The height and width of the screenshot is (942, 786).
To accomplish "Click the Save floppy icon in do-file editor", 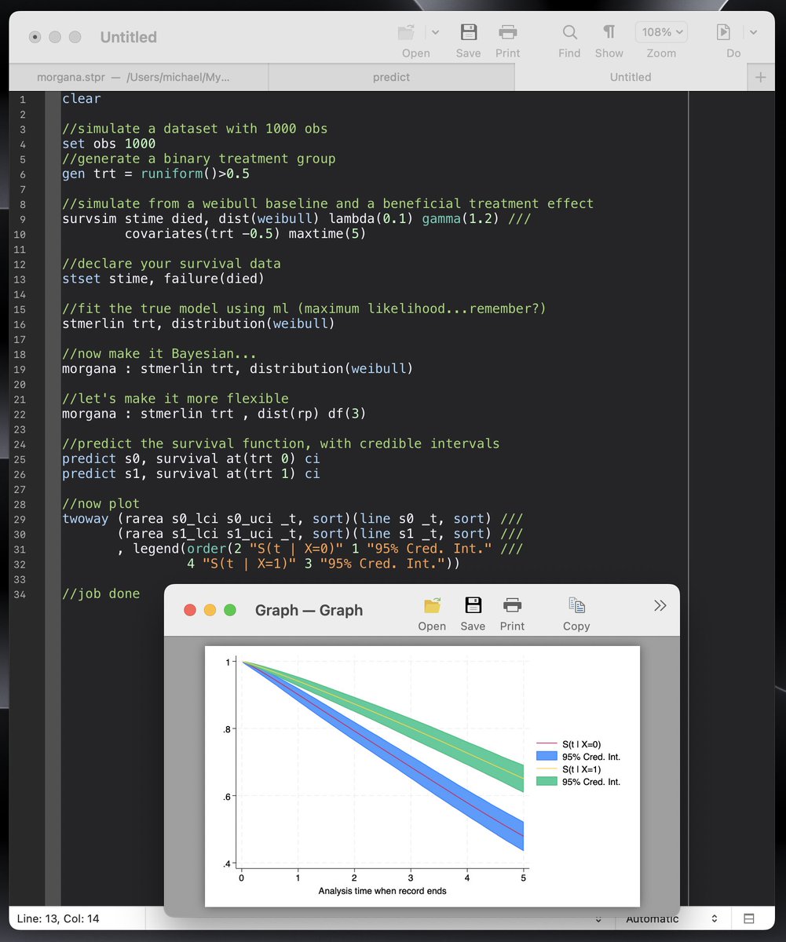I will tap(468, 32).
